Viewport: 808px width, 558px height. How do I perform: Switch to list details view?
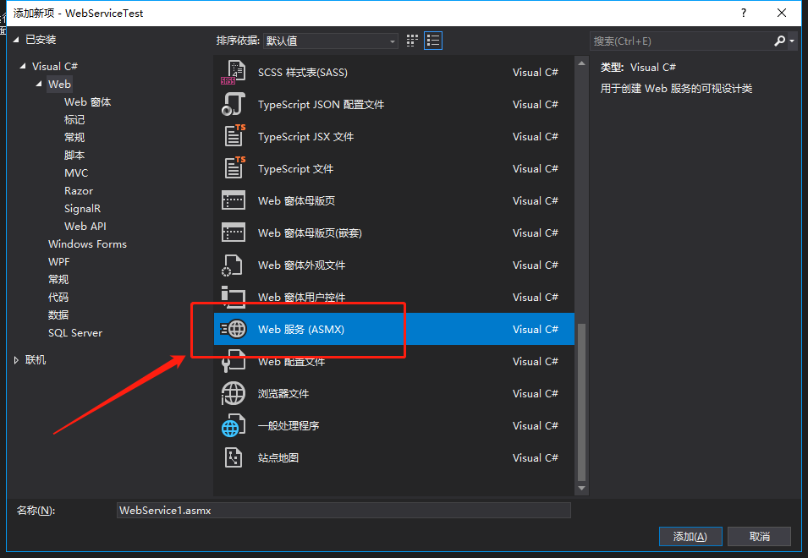[433, 41]
